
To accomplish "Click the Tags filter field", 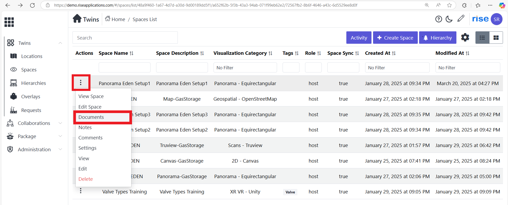I will pyautogui.click(x=291, y=67).
